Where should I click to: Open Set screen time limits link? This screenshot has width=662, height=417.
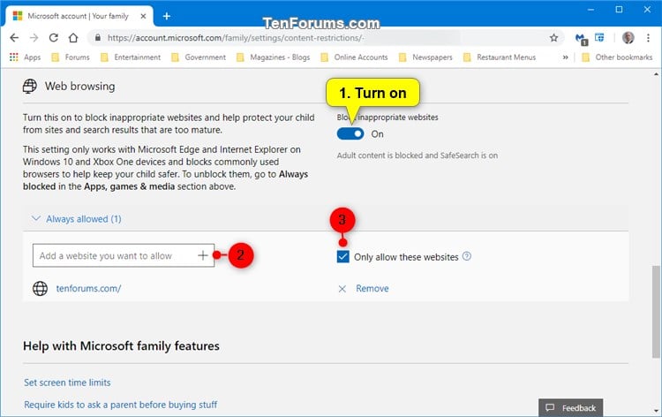point(67,383)
